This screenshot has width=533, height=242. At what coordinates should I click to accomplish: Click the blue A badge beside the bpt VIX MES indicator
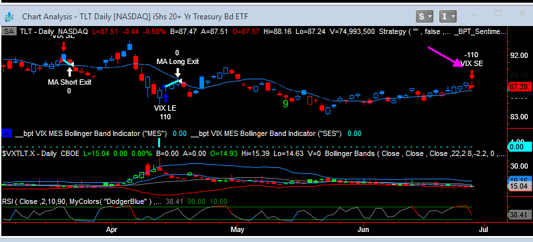7,133
